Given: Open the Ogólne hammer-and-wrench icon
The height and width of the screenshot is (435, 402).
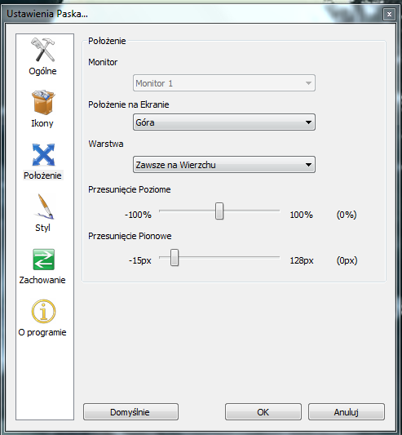Looking at the screenshot, I should [43, 50].
